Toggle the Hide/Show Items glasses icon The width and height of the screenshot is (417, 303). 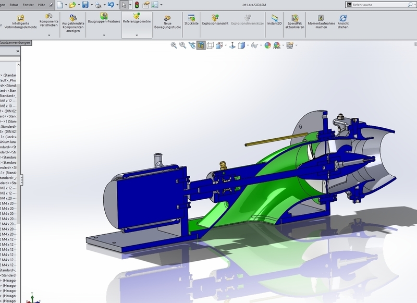253,46
